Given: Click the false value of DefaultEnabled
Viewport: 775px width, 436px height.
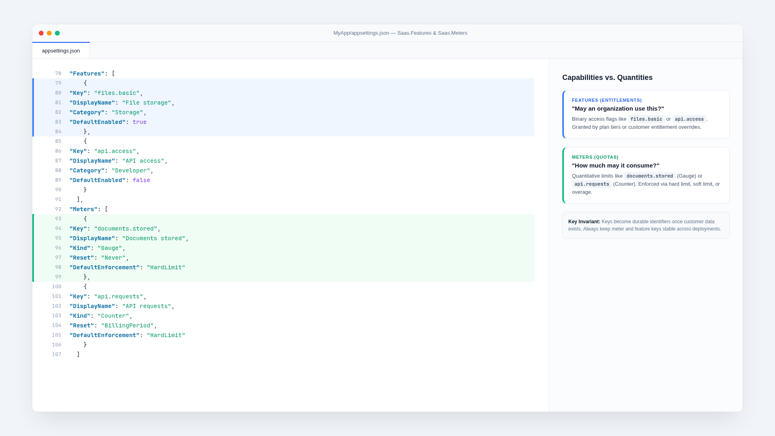Looking at the screenshot, I should pos(141,180).
